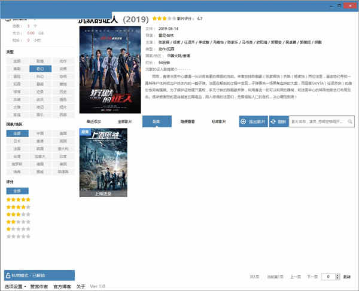
Task: Open the 官方博客 link
Action: pos(62,286)
